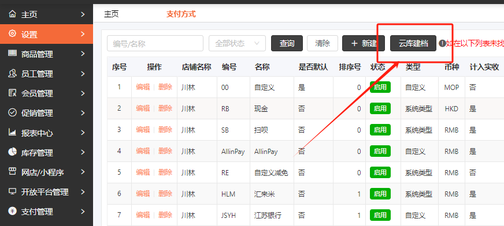Click the monitor icon beside 开放平台管理

pyautogui.click(x=12, y=192)
